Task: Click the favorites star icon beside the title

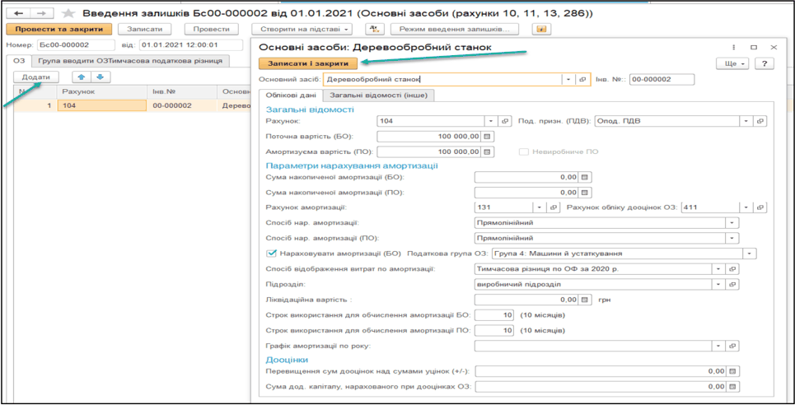Action: 68,14
